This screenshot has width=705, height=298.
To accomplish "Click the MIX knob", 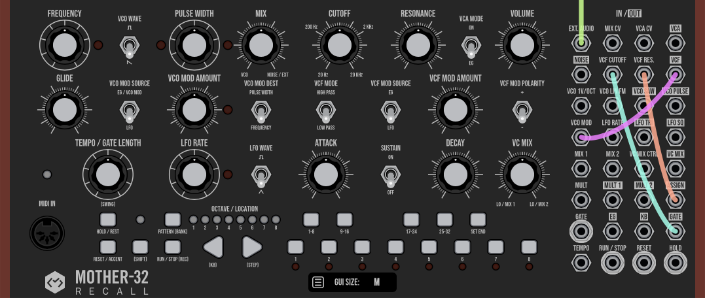I will click(261, 45).
